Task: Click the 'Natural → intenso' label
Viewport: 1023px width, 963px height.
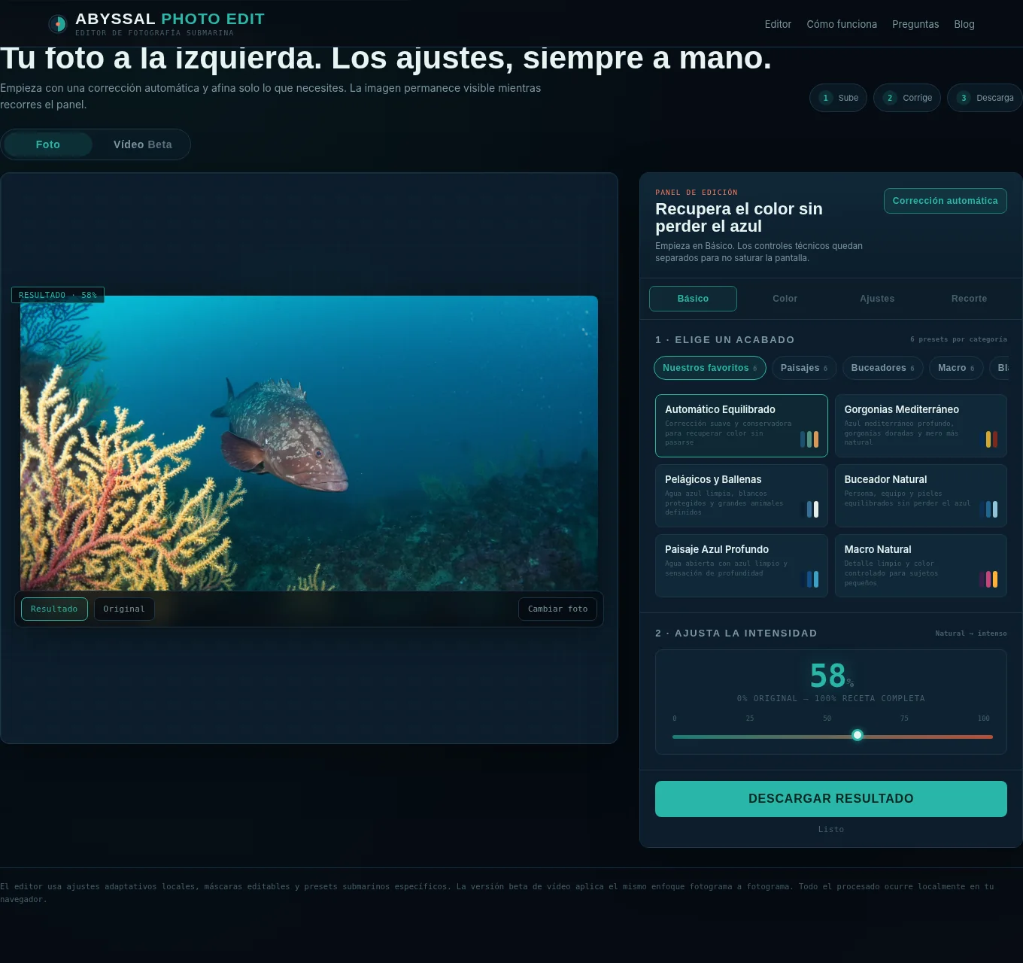Action: tap(971, 633)
